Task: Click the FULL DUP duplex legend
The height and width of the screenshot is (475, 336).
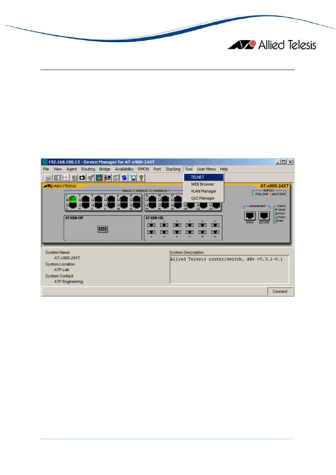Action: (x=261, y=194)
